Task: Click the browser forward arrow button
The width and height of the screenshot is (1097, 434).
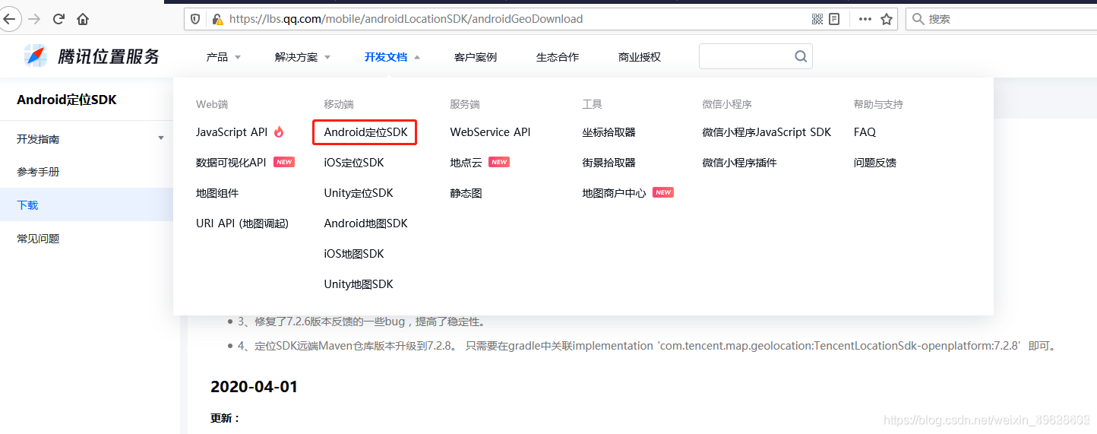Action: pyautogui.click(x=34, y=19)
